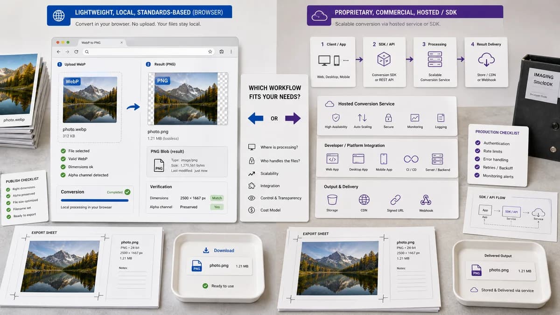This screenshot has width=560, height=315.
Task: Click the Storage bucket icon
Action: click(332, 200)
